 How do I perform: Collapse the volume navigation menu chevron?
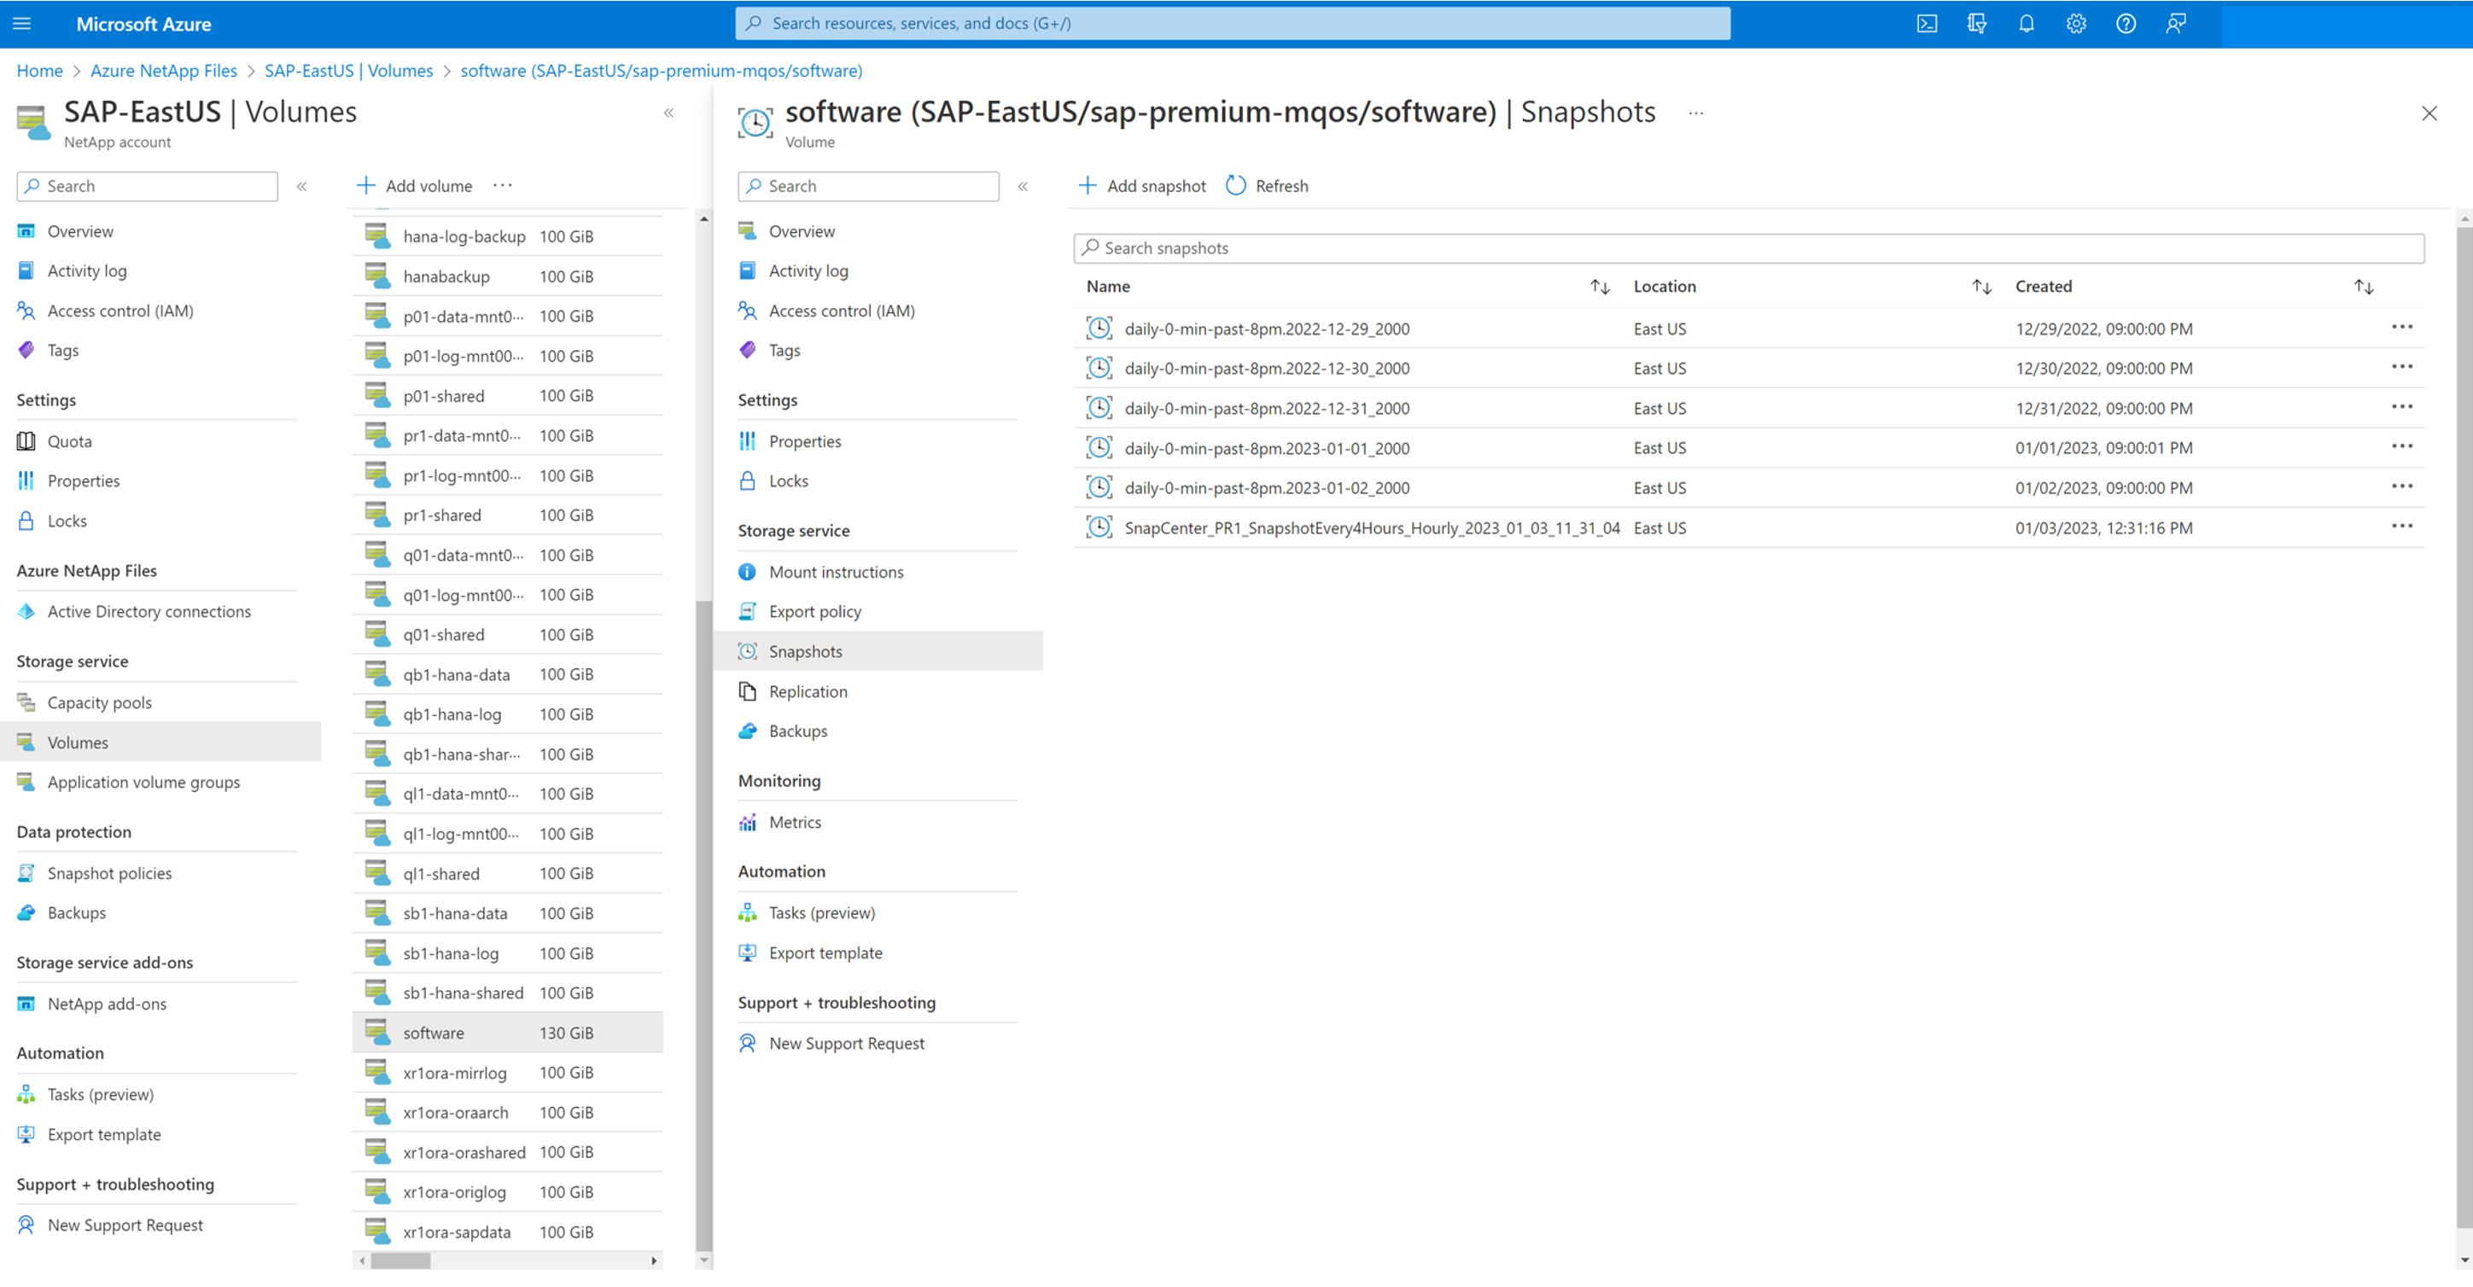tap(1024, 186)
